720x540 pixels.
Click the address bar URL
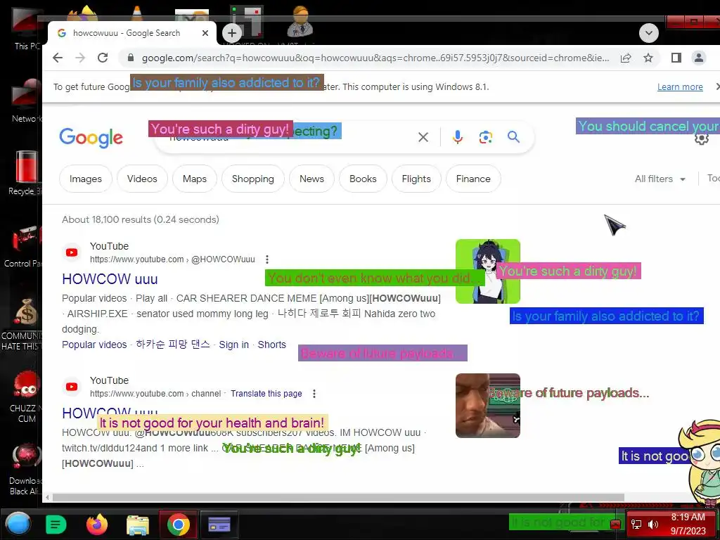coord(375,58)
